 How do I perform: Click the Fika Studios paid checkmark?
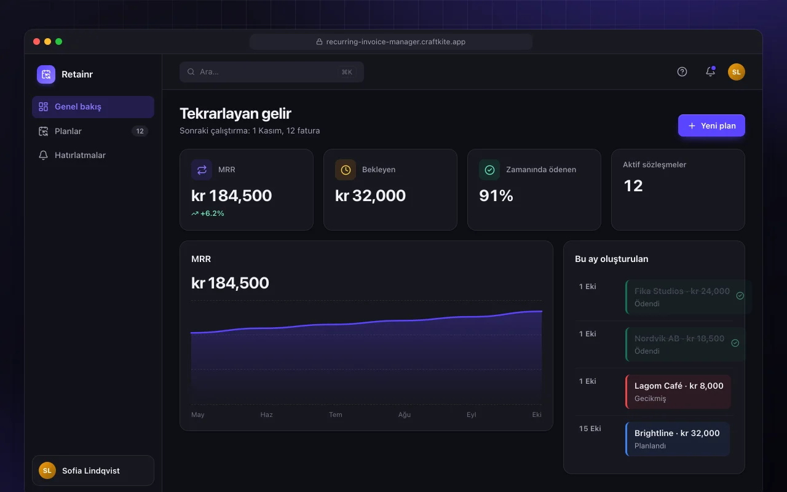[740, 296]
